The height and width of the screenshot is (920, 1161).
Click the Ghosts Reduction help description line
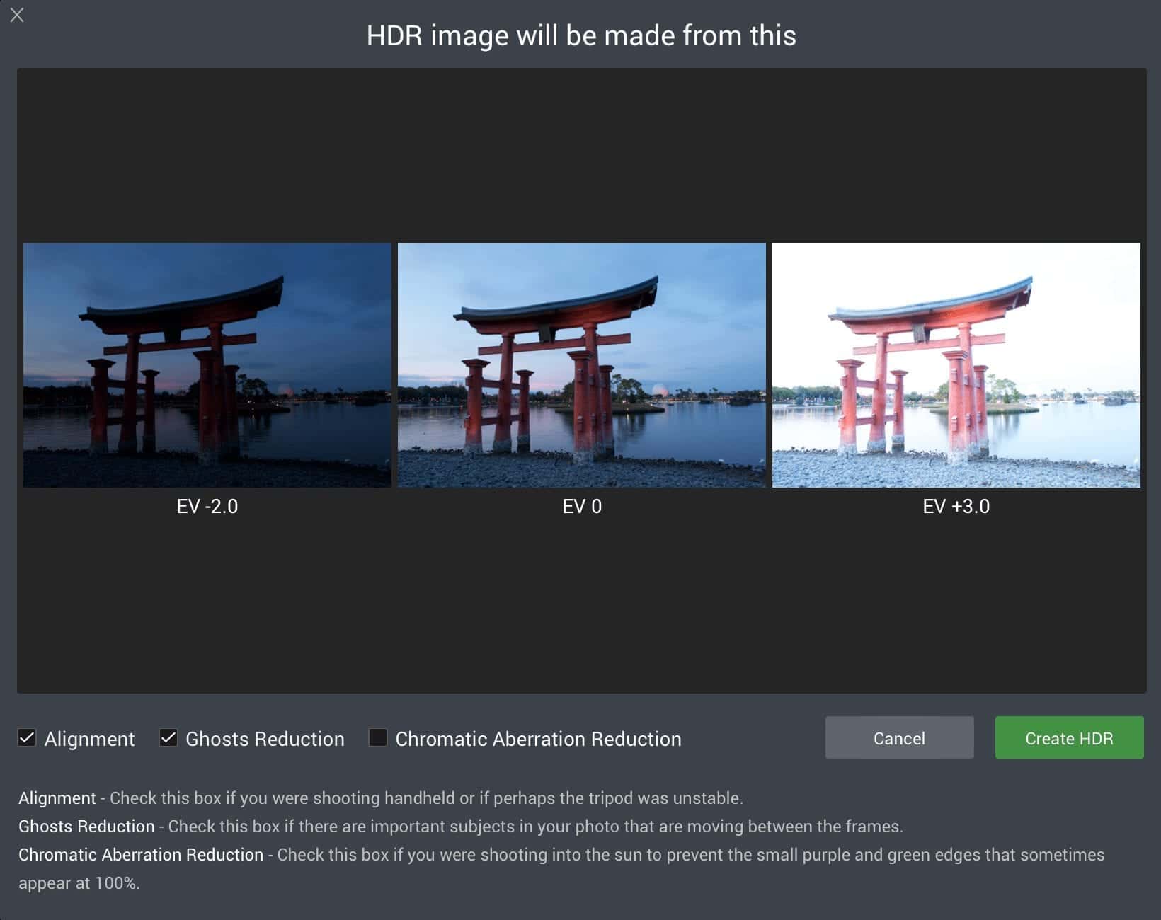click(x=461, y=827)
